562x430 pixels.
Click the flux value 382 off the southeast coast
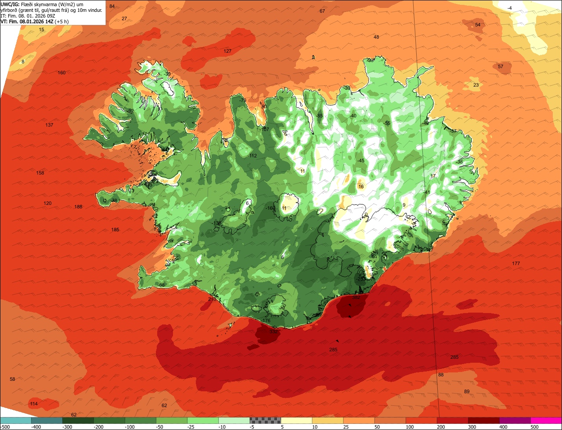click(x=356, y=298)
